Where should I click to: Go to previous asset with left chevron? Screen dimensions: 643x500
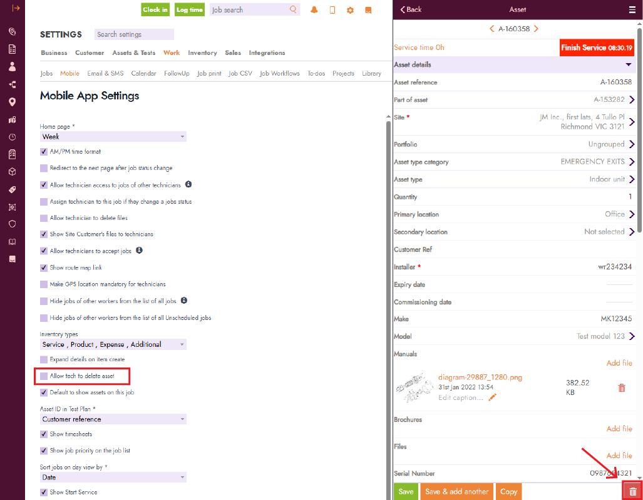(491, 29)
